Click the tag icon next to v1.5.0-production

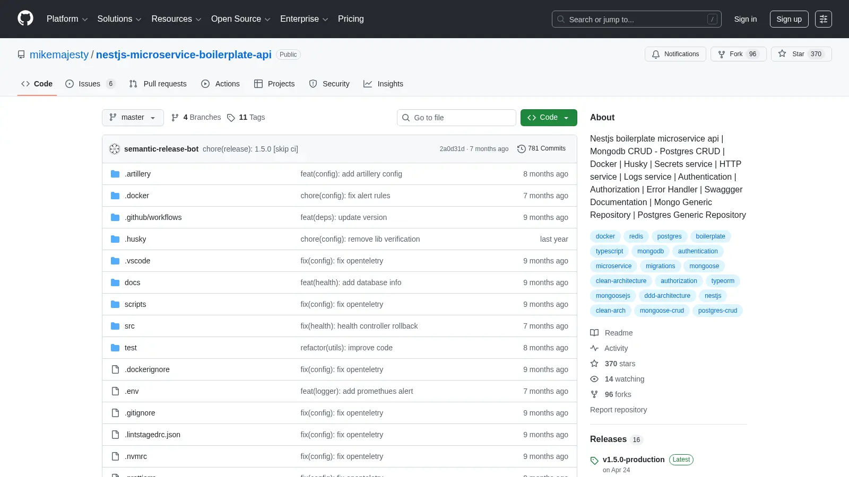click(x=594, y=461)
